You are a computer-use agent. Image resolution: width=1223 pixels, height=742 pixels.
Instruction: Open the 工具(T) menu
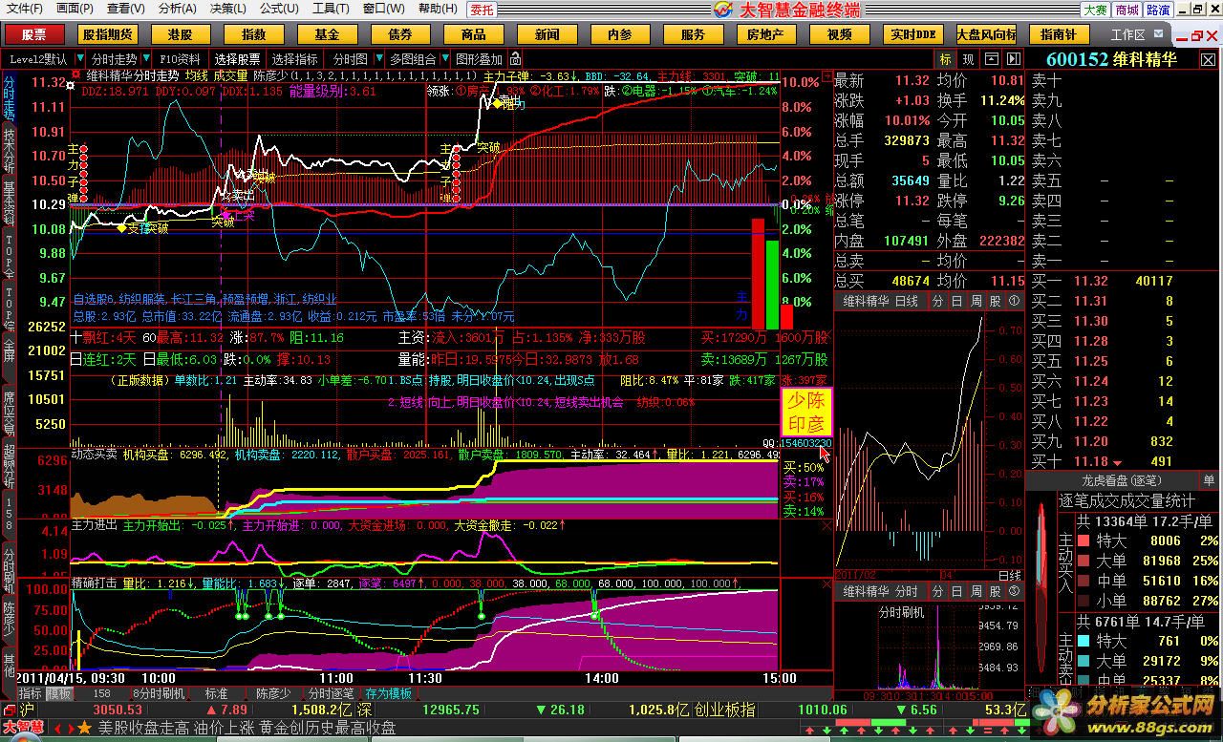[331, 9]
